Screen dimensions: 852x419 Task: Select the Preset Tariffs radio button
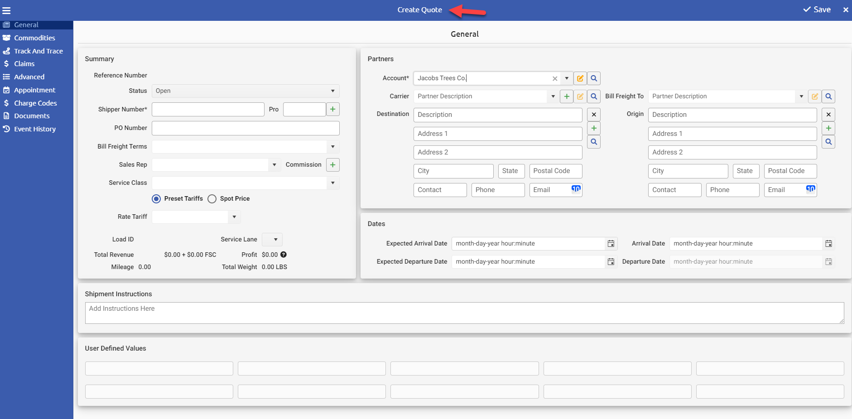click(x=156, y=199)
